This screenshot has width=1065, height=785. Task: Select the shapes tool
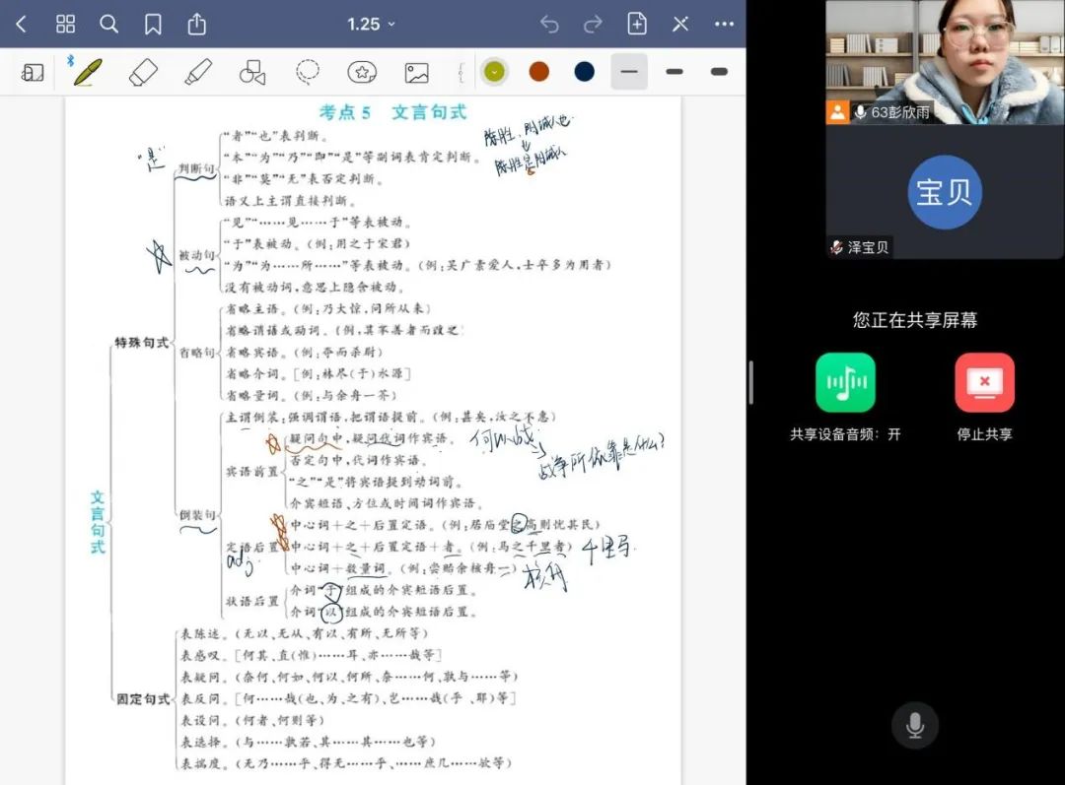click(252, 72)
